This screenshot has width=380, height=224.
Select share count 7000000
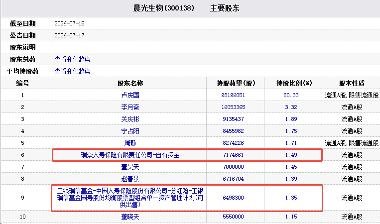233,167
